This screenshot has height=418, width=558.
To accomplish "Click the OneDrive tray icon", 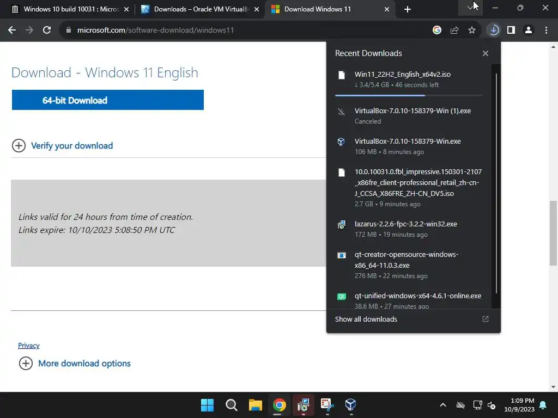I will point(460,405).
